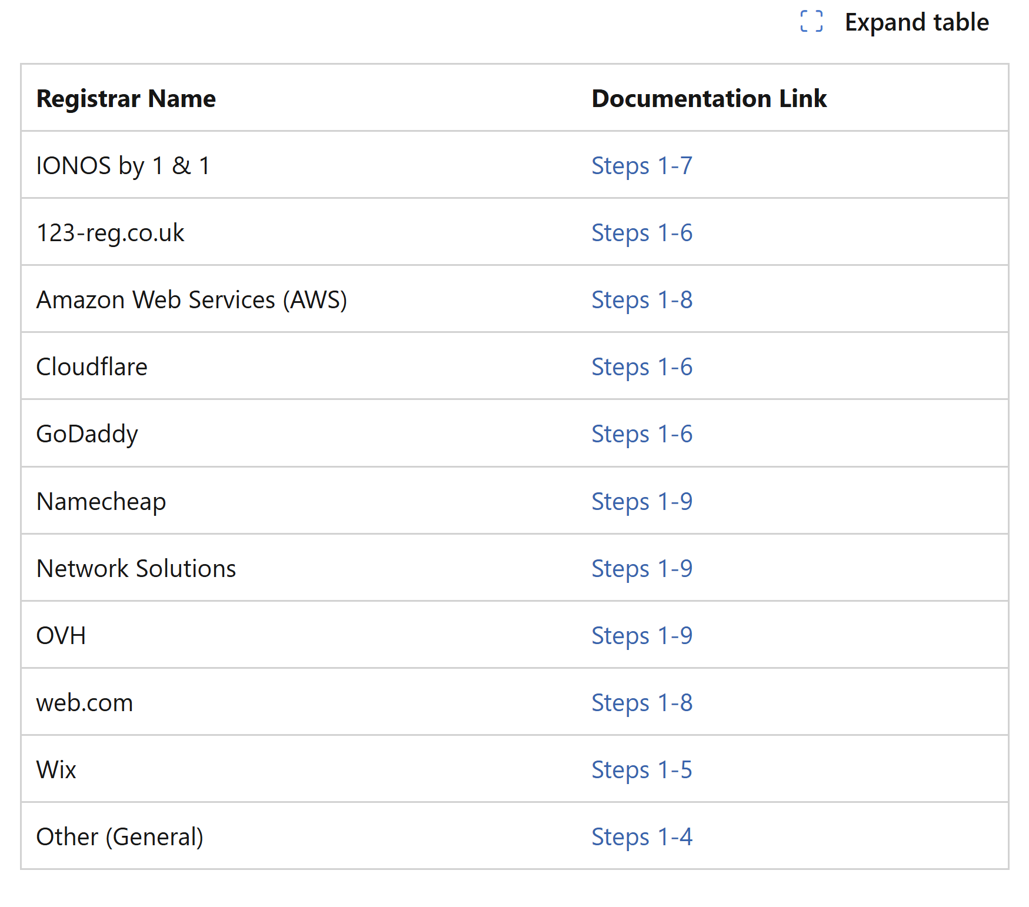
Task: Open Steps 1-8 link for web.com
Action: [641, 702]
